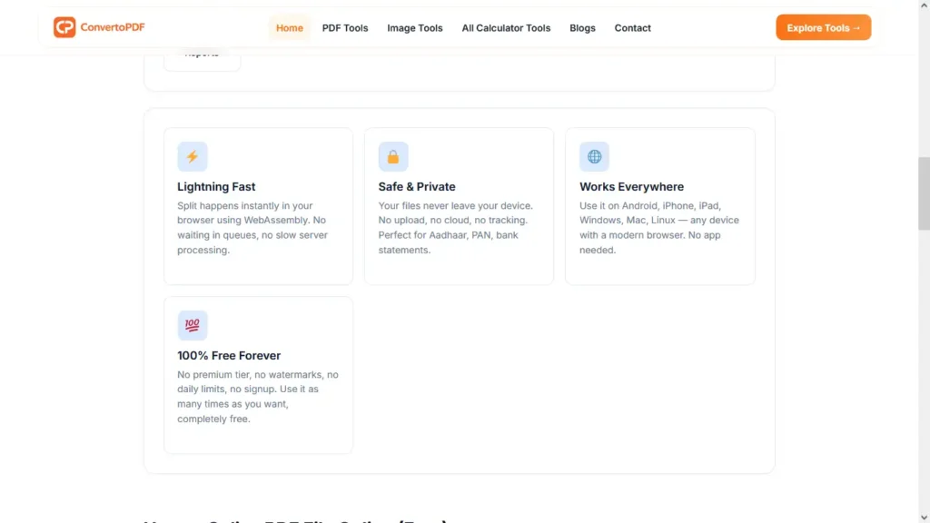Click the vertical scrollbar thumb
930x523 pixels.
coord(924,193)
